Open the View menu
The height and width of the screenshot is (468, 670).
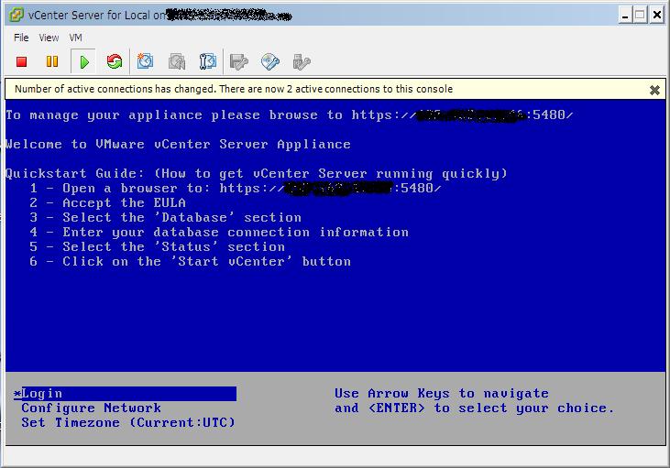pyautogui.click(x=49, y=38)
